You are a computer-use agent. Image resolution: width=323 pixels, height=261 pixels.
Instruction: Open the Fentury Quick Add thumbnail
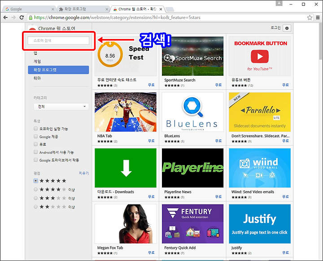pos(192,224)
